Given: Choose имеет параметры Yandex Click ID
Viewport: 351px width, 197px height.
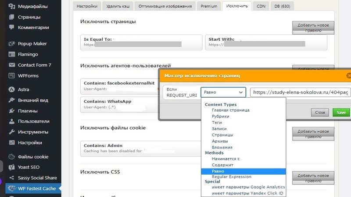Looking at the screenshot, I should click(x=247, y=193).
